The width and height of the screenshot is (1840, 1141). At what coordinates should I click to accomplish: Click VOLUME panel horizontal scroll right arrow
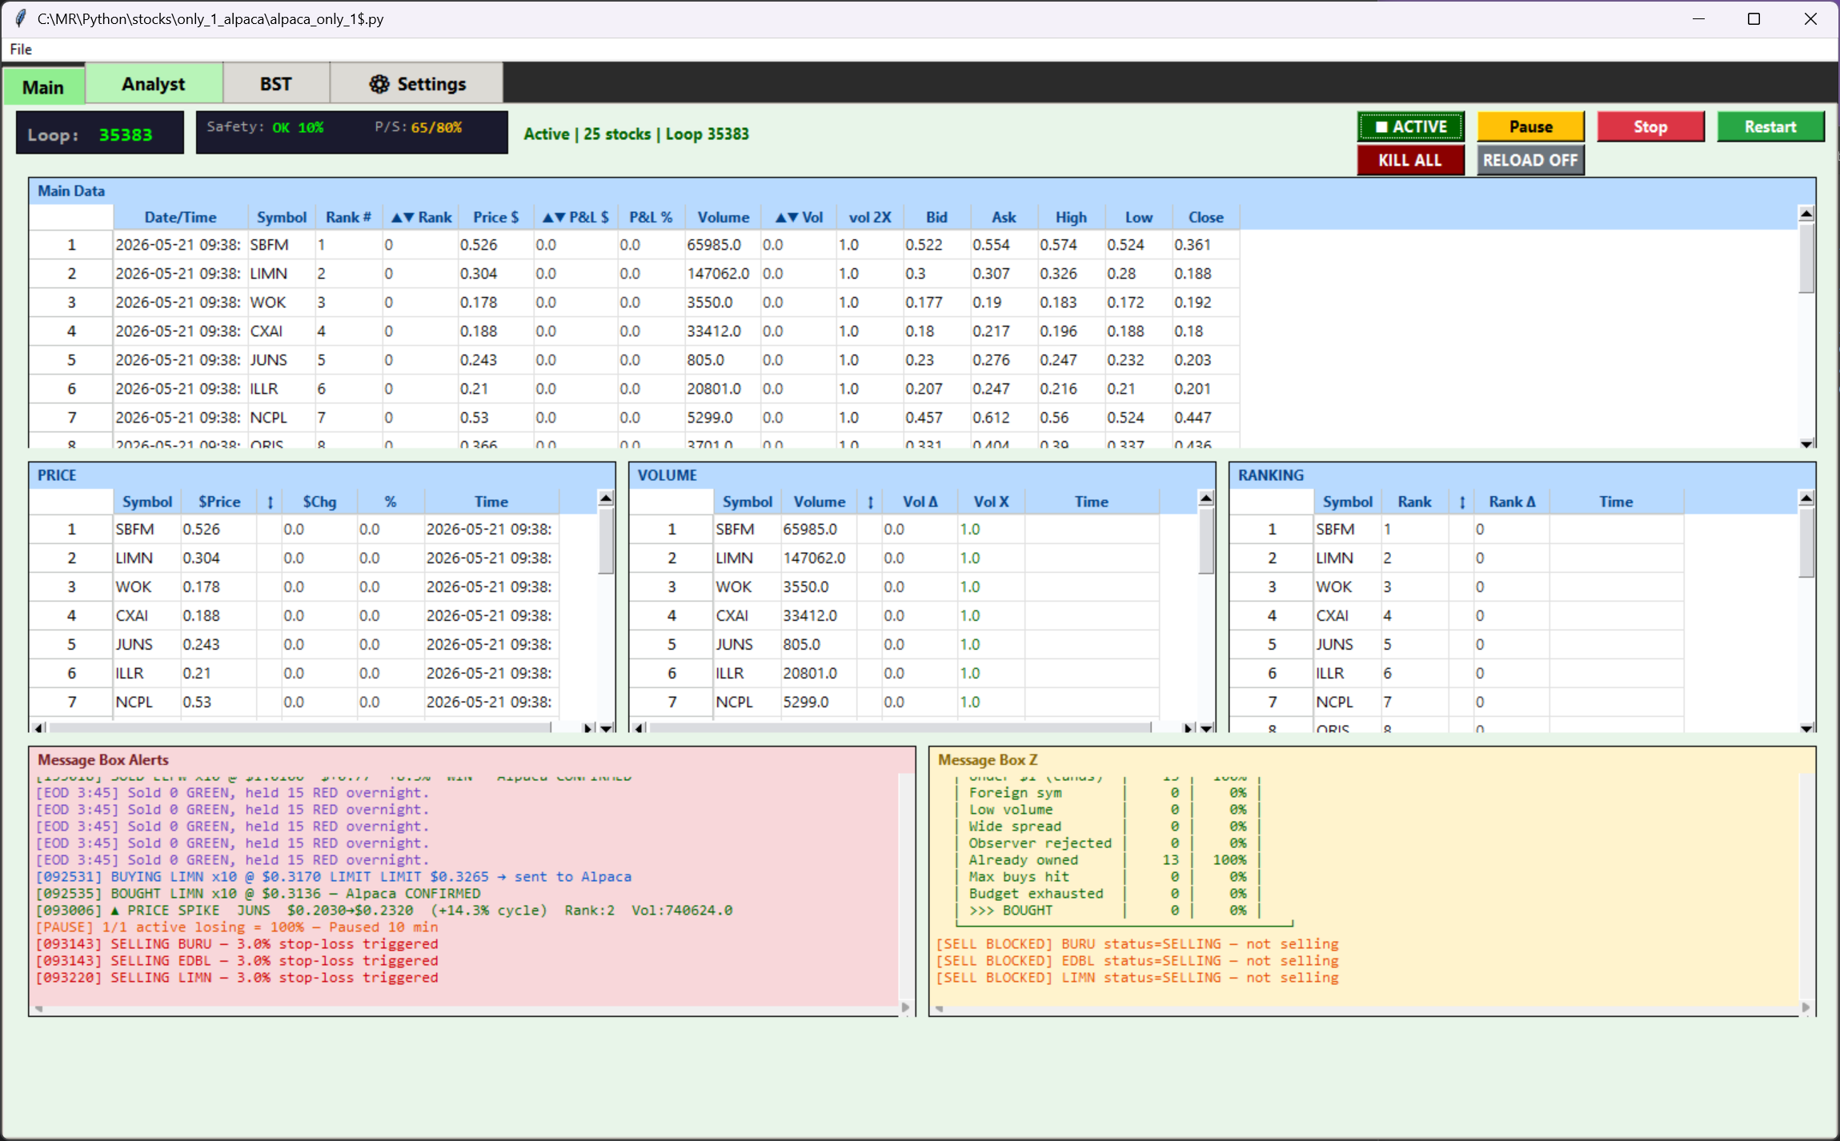1189,727
